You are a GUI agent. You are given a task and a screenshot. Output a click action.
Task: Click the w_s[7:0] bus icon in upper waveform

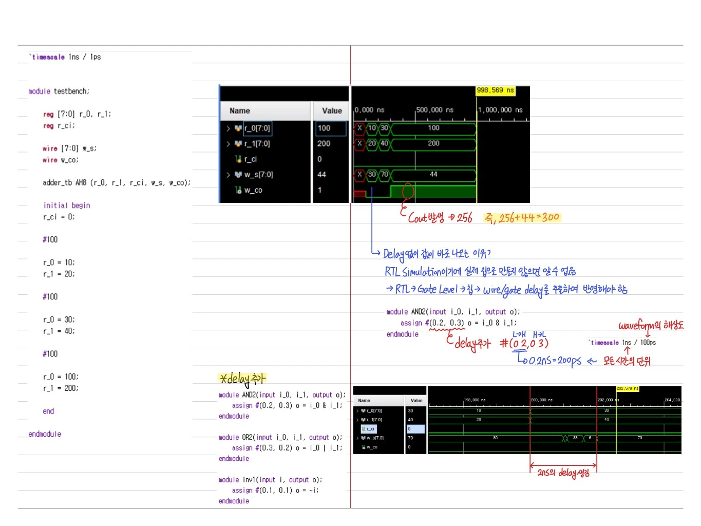(x=238, y=175)
